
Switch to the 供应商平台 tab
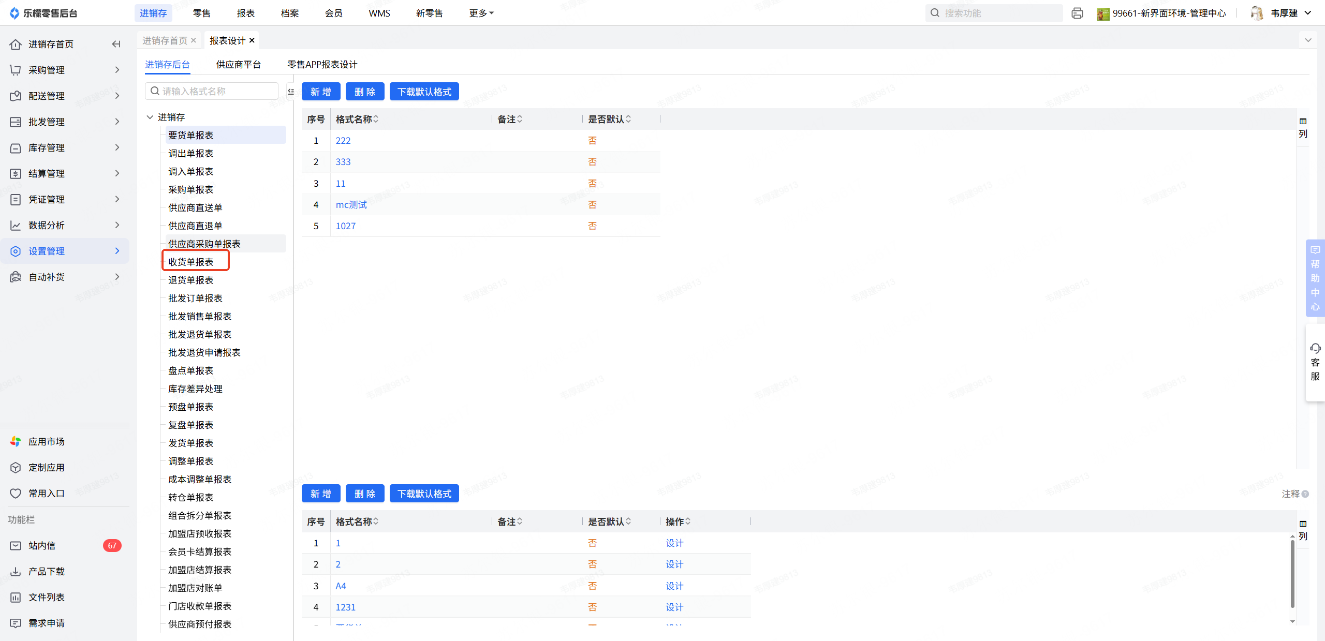(238, 64)
